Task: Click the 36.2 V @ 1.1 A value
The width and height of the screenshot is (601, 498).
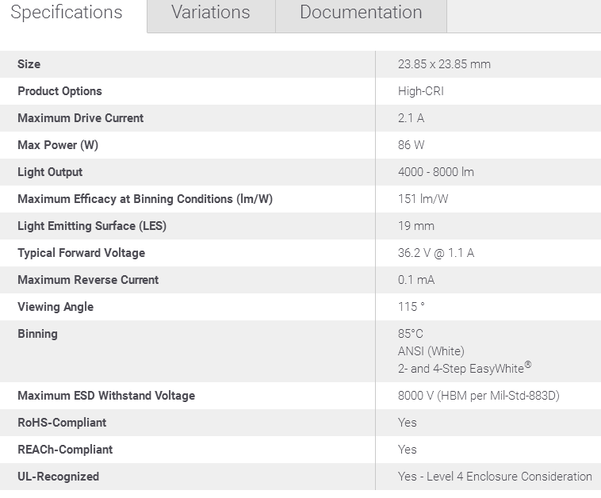Action: click(436, 253)
